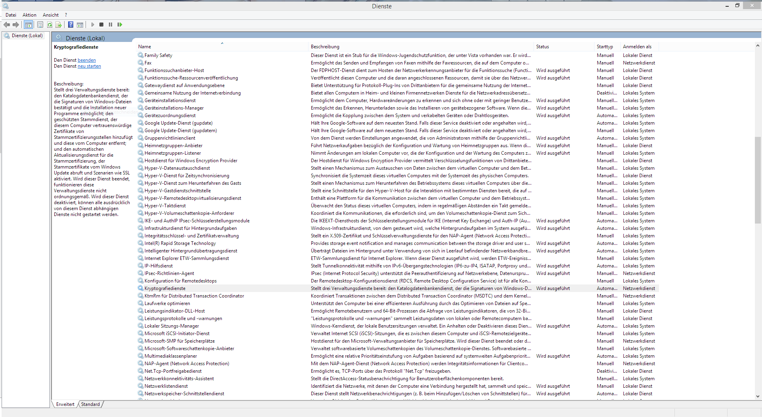Click the gear icon beside Fax service
The image size is (762, 417).
(x=141, y=63)
